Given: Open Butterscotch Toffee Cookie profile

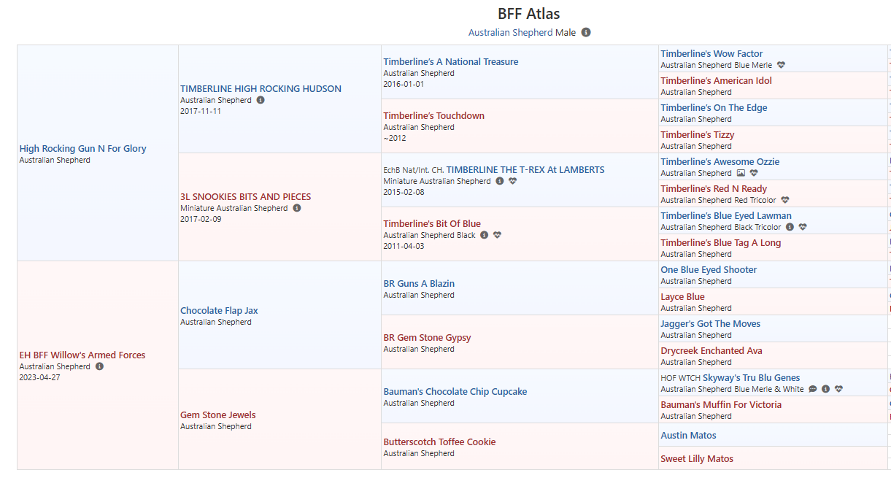Looking at the screenshot, I should [x=439, y=442].
